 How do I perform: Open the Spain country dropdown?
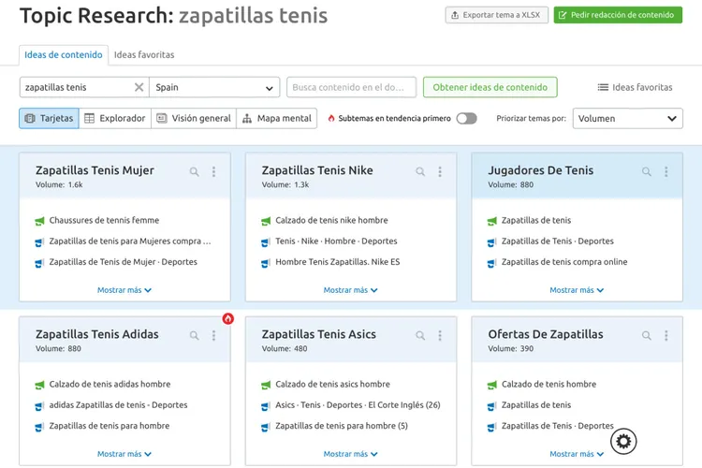[214, 87]
